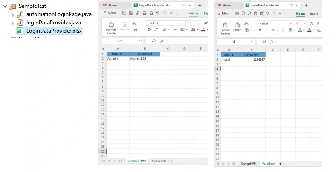
Task: Open the Insert ribbon tab
Action: (314, 14)
